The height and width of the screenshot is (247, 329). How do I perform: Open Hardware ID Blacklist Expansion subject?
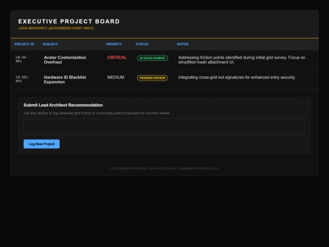tap(65, 80)
